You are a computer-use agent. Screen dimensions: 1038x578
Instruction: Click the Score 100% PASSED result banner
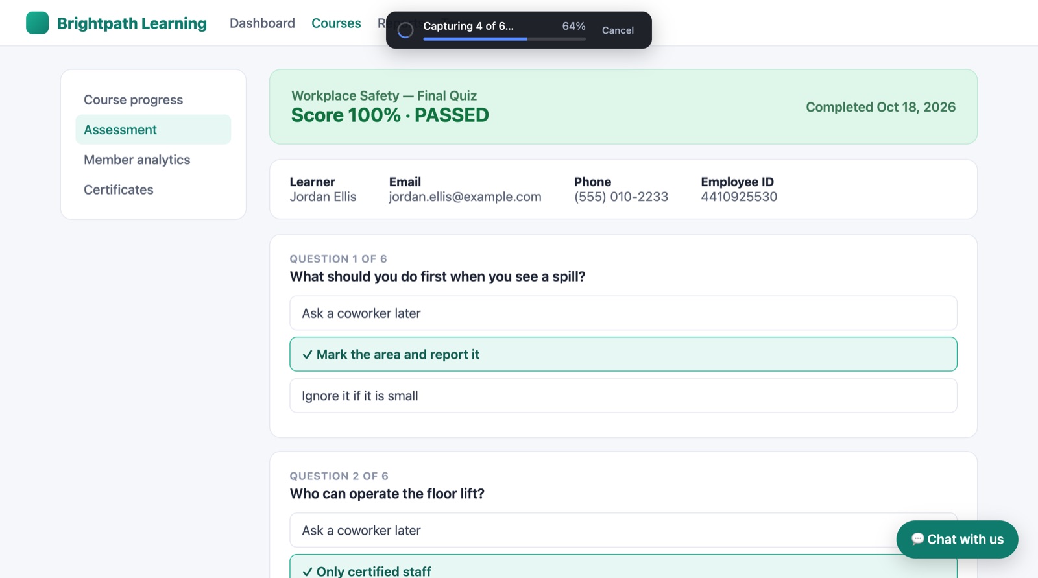click(623, 107)
